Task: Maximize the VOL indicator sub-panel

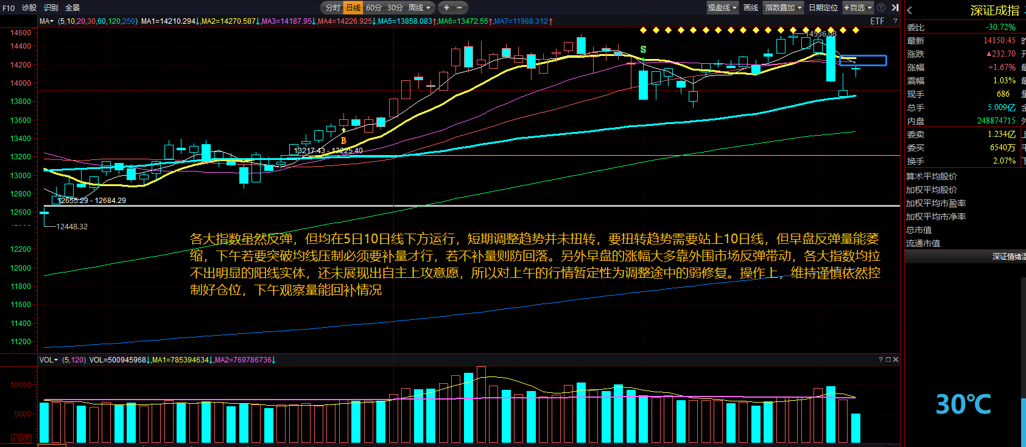Action: tap(888, 360)
